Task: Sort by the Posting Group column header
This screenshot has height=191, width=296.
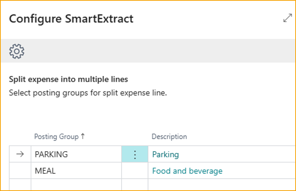Action: 56,137
